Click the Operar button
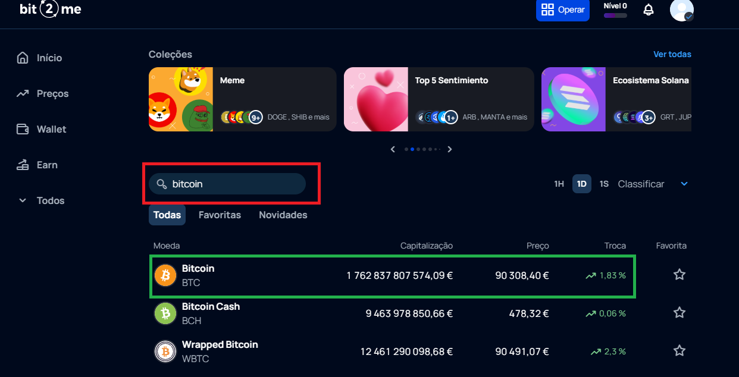The image size is (739, 377). (563, 10)
